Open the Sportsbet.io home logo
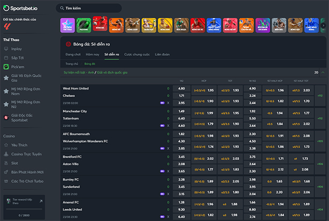 tap(20, 8)
